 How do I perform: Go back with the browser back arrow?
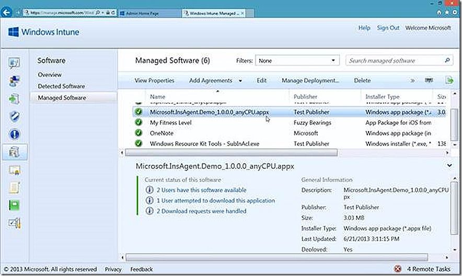[6, 13]
